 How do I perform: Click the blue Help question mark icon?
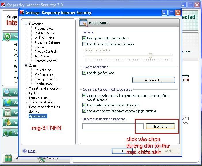[x=25, y=151]
